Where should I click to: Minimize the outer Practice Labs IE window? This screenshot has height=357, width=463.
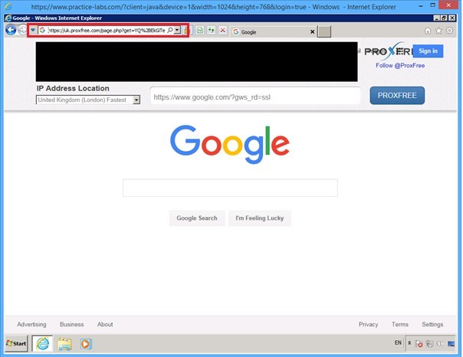[421, 6]
